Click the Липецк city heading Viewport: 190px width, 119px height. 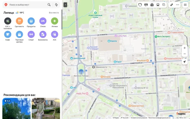point(9,13)
